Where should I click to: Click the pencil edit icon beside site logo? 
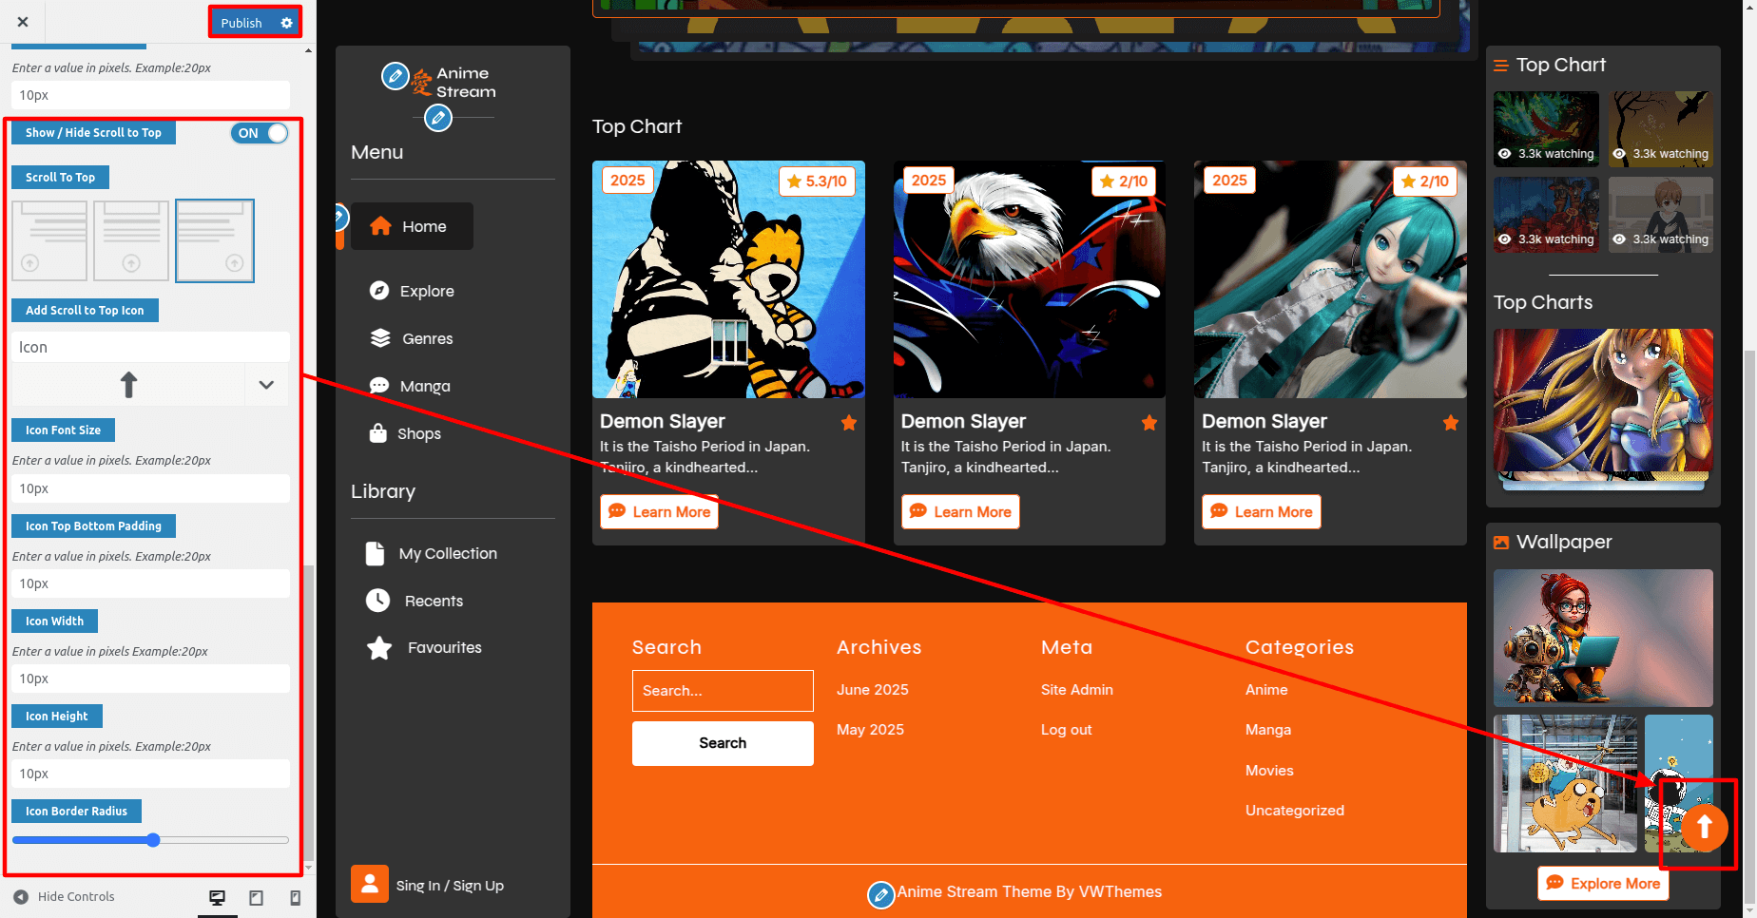coord(395,76)
